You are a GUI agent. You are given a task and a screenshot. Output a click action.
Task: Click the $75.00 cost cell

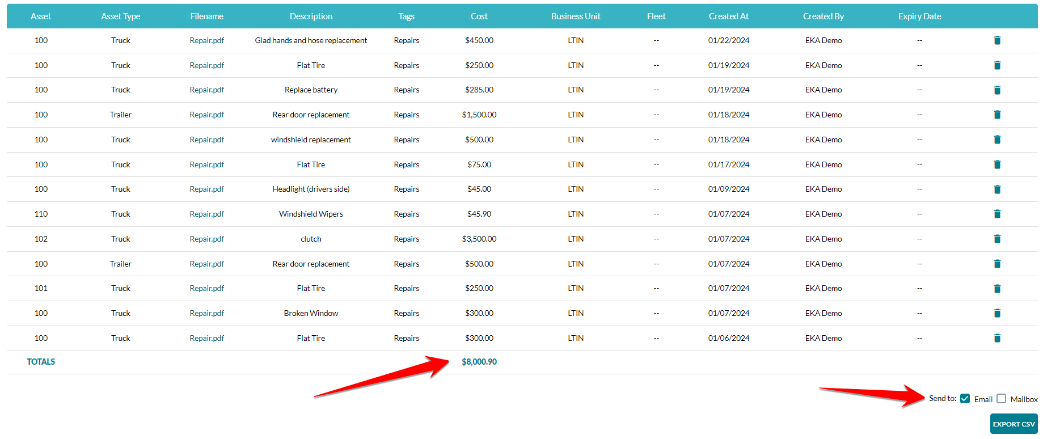coord(479,164)
